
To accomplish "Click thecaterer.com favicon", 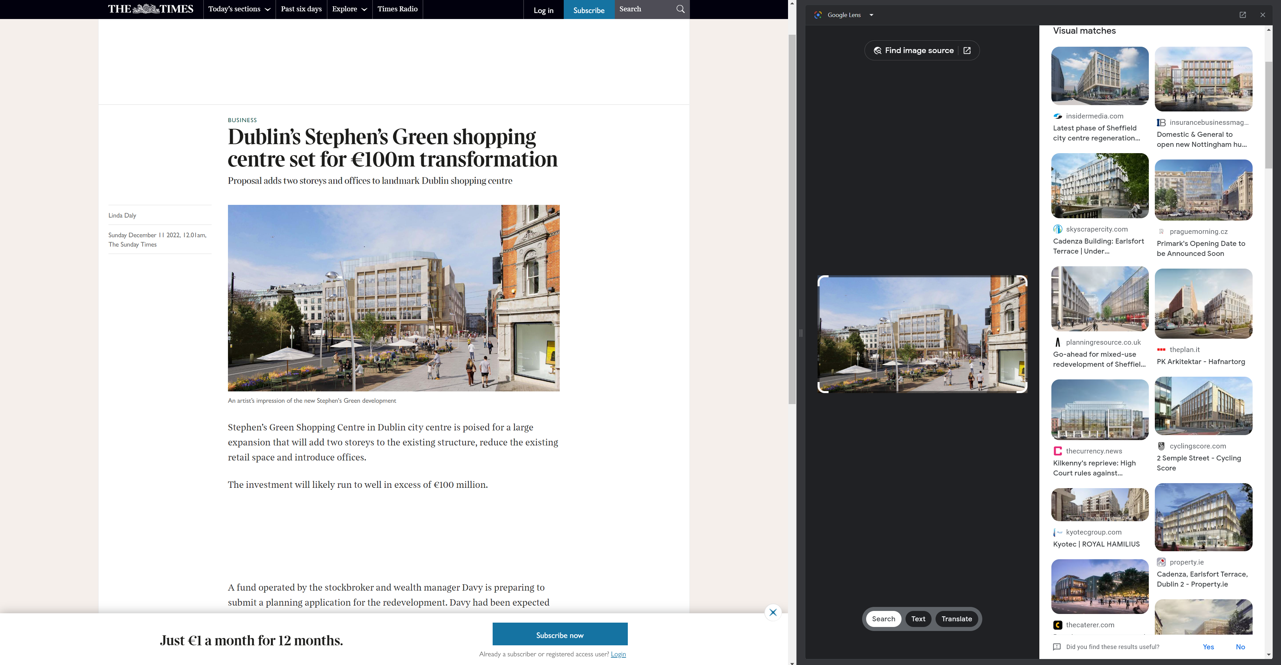I will tap(1058, 625).
